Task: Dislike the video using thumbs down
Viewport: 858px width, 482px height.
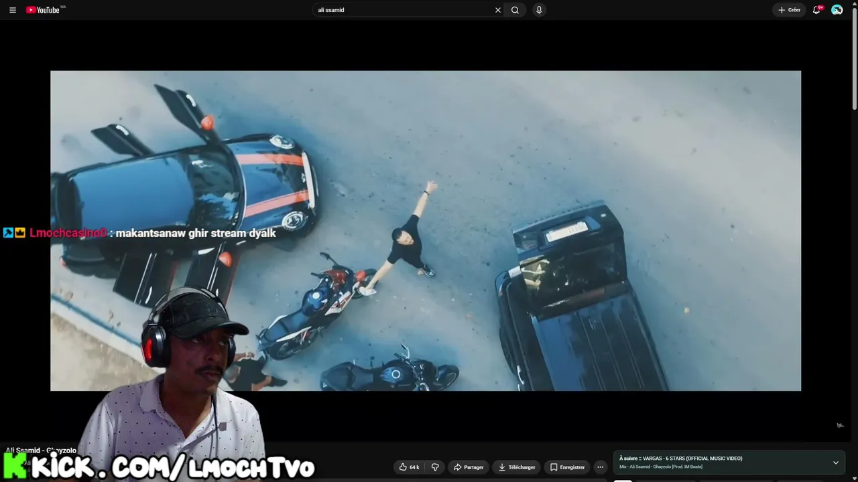Action: (x=435, y=467)
